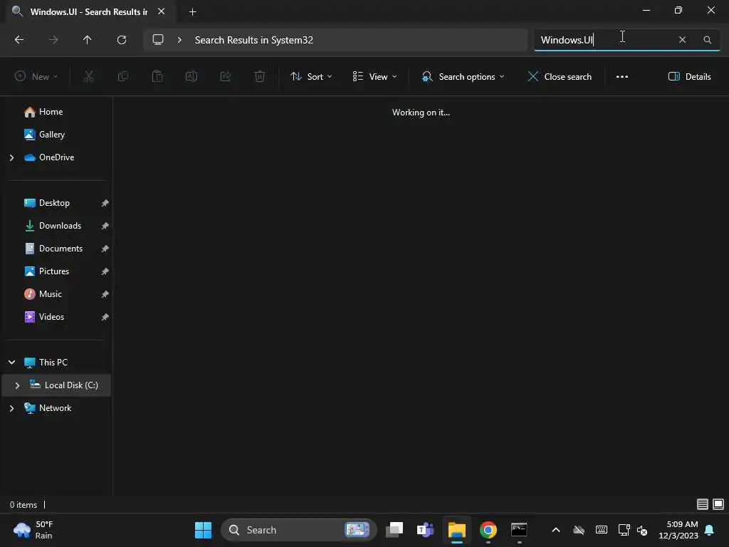Click the Copy icon in toolbar
The width and height of the screenshot is (729, 547).
pos(123,77)
